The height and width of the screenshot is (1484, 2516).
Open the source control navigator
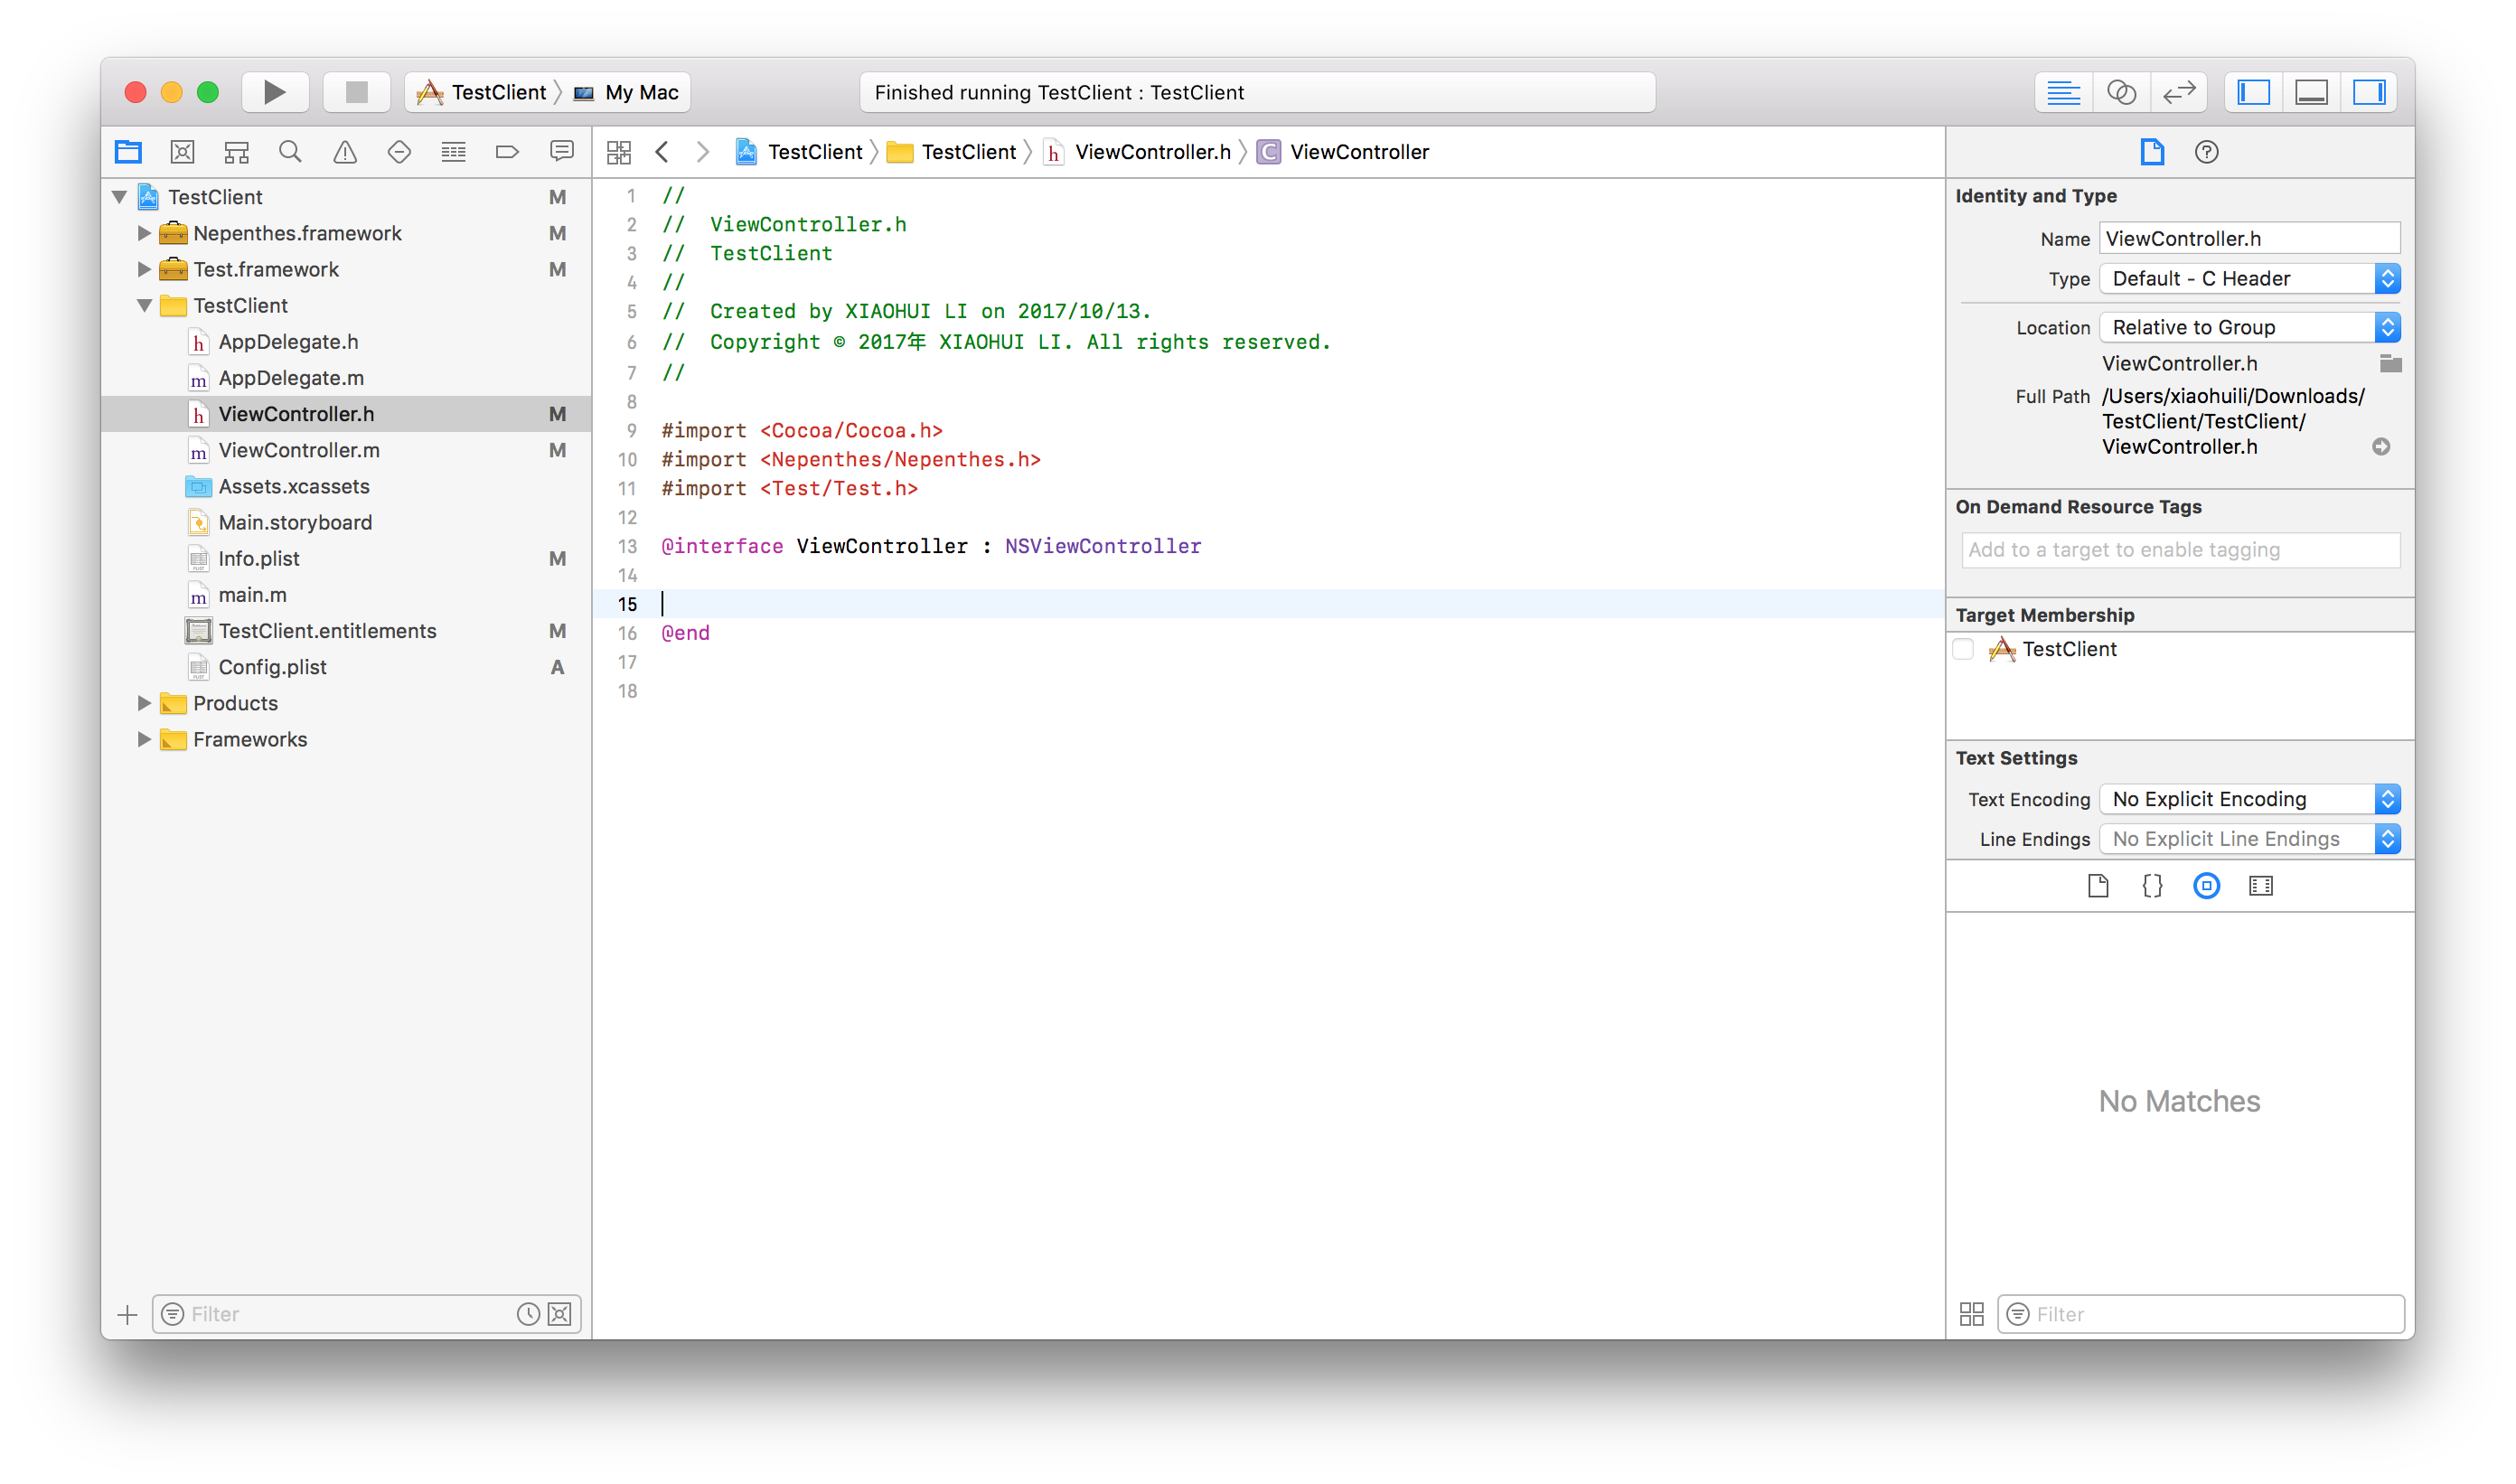(182, 152)
